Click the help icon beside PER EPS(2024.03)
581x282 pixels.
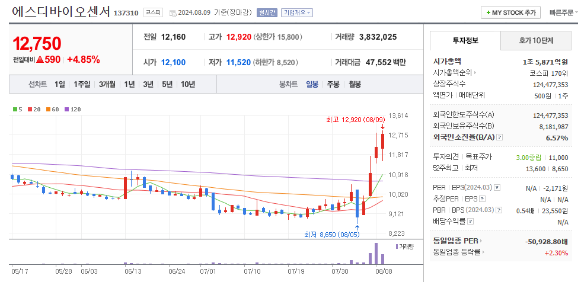[497, 188]
